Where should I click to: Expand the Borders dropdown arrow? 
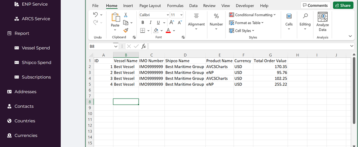tap(148, 31)
